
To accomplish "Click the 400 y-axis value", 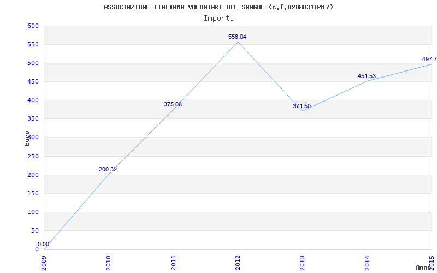I will click(33, 100).
